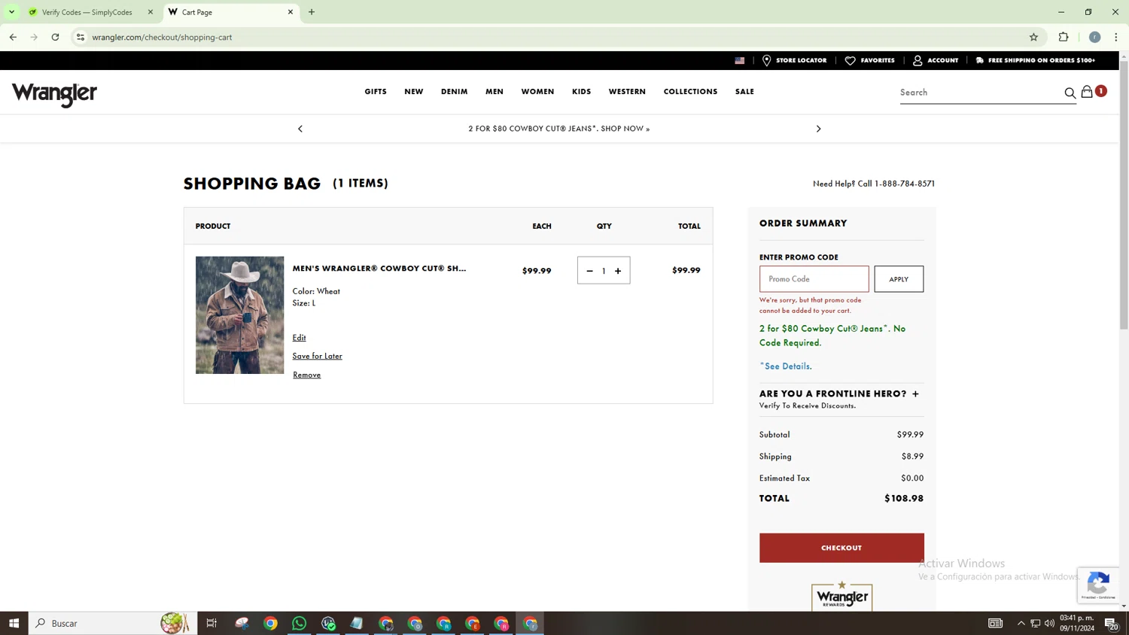View site information icon in address bar
Viewport: 1129px width, 635px height.
(x=81, y=37)
